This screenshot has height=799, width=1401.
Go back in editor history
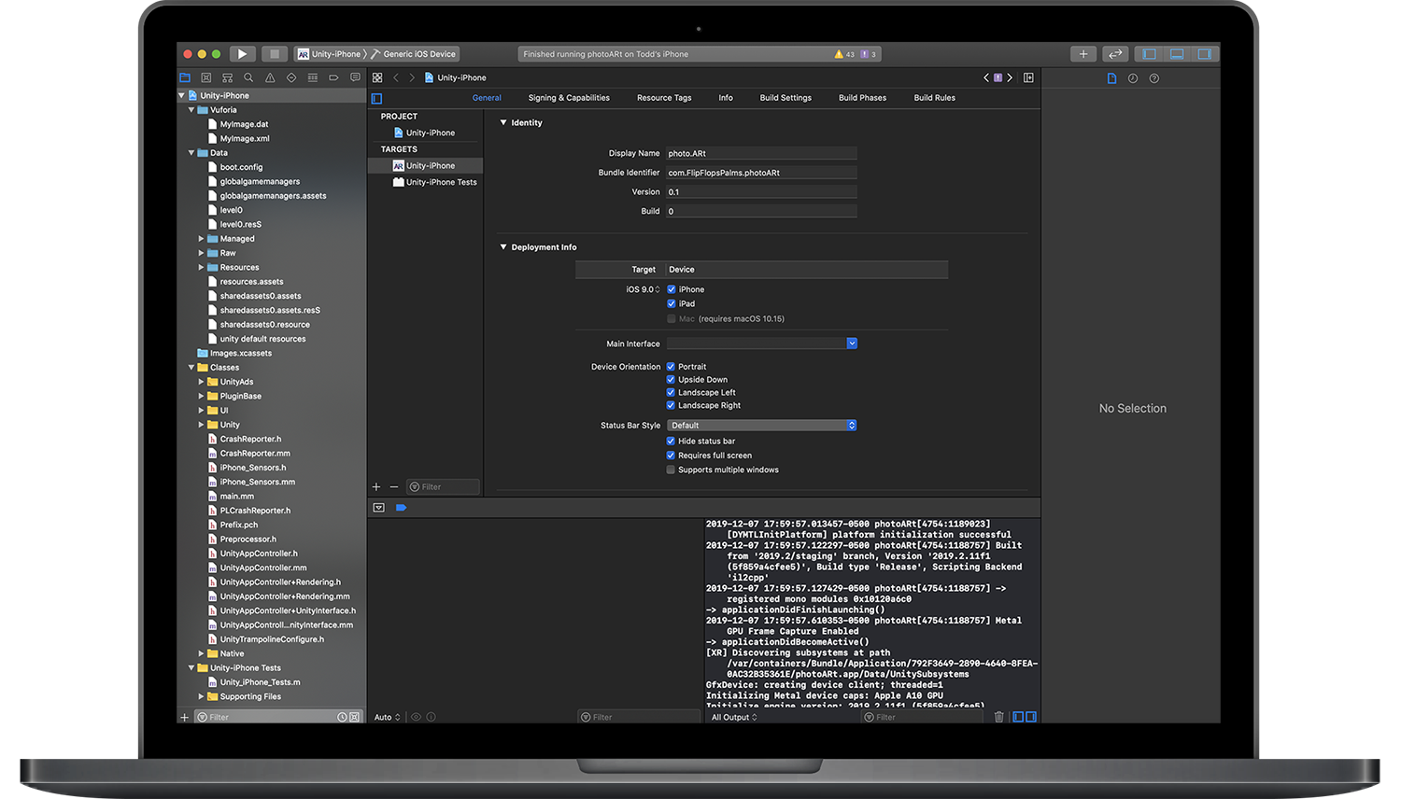pyautogui.click(x=396, y=77)
